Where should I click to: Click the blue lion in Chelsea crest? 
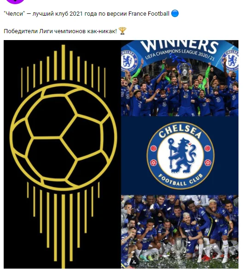point(181,155)
